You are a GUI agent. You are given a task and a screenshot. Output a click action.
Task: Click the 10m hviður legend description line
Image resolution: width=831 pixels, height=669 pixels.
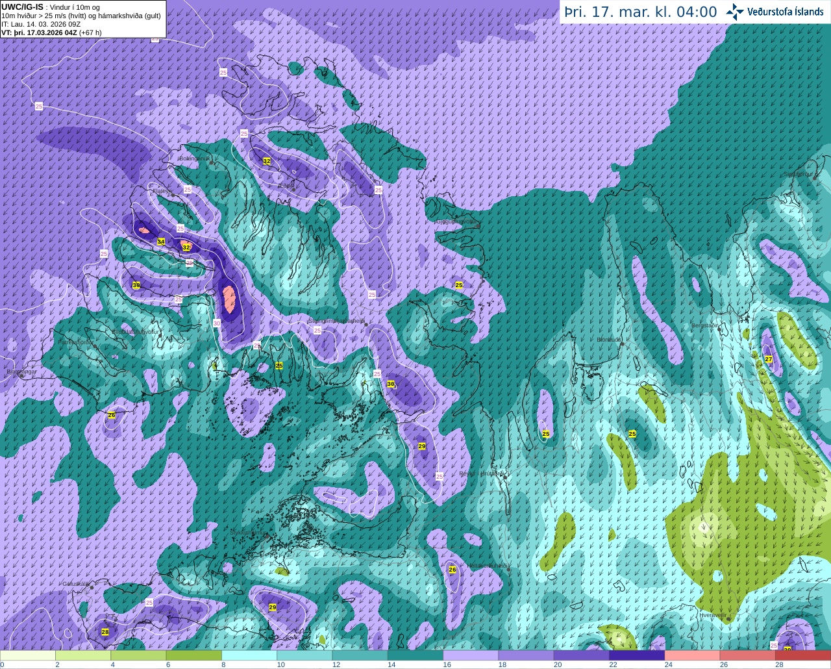(x=81, y=16)
